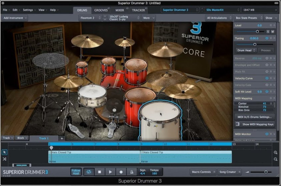Image resolution: width=281 pixels, height=186 pixels.
Task: Toggle loop playback
Action: (89, 172)
